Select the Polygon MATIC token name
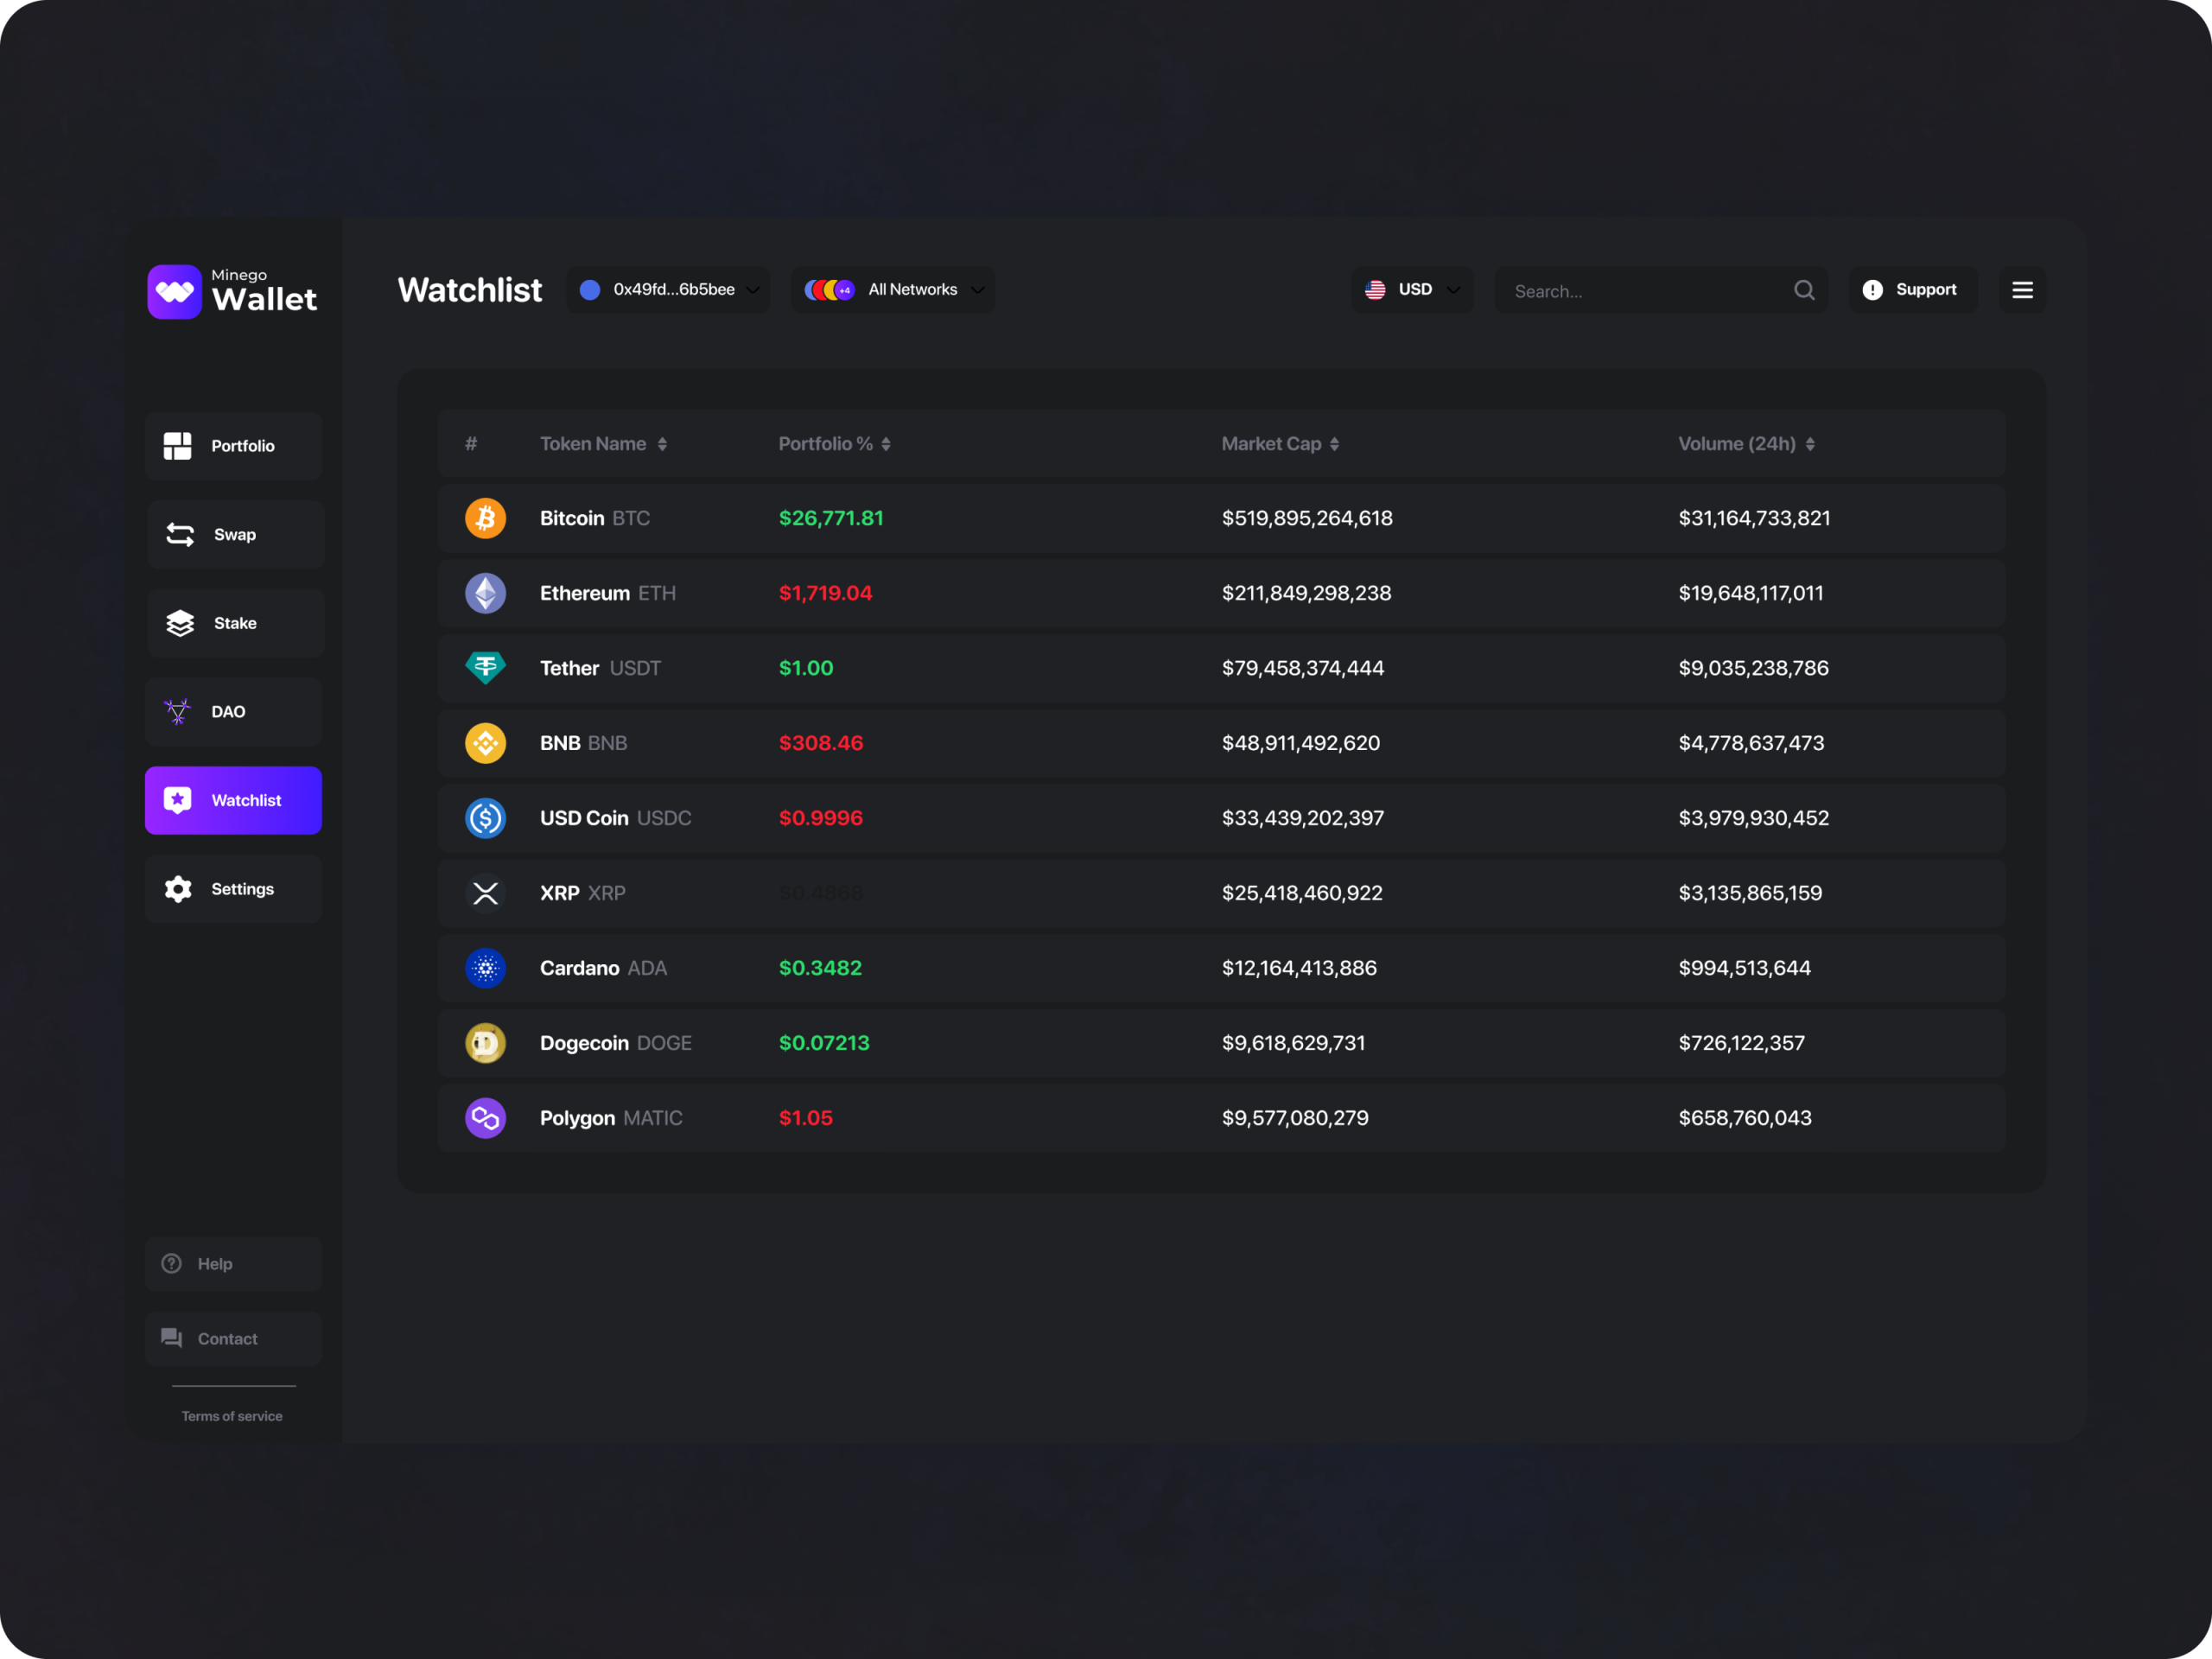Viewport: 2212px width, 1659px height. pos(611,1118)
